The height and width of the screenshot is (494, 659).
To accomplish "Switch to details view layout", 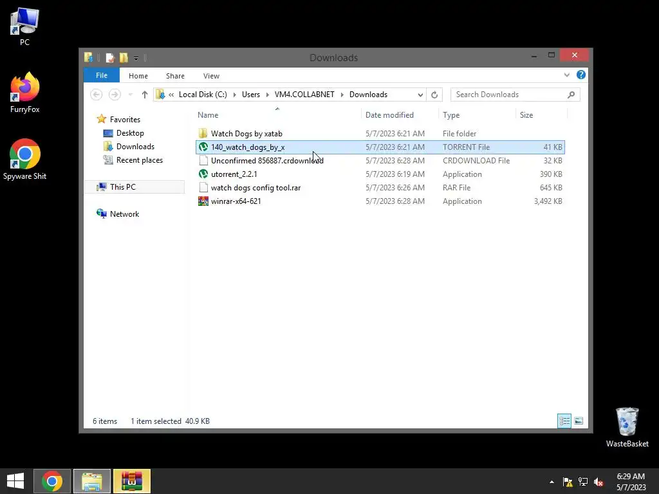I will point(564,421).
